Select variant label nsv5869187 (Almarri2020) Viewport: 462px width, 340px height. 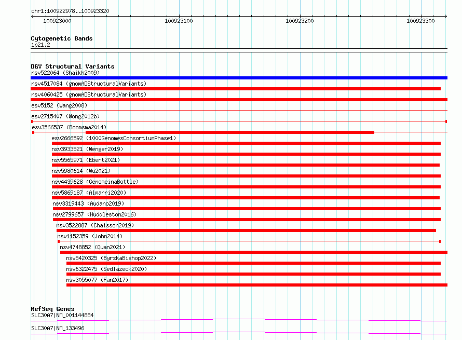click(89, 193)
